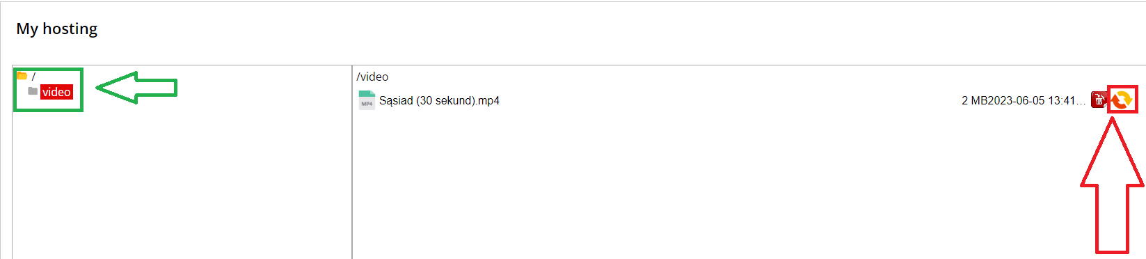Screen dimensions: 1146x259
Task: Select the root "/" directory label
Action: point(33,77)
